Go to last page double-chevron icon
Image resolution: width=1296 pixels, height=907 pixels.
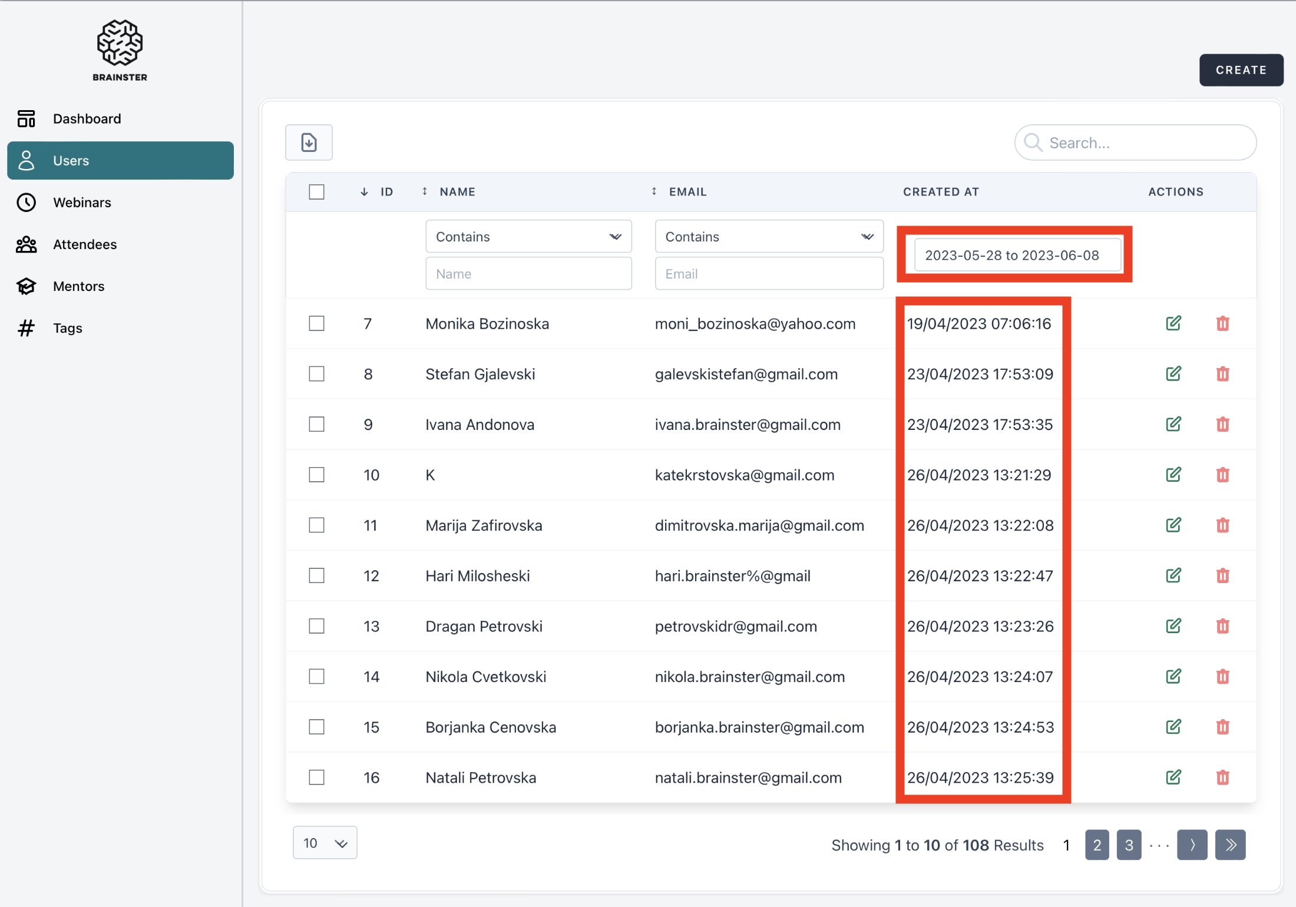pos(1230,845)
